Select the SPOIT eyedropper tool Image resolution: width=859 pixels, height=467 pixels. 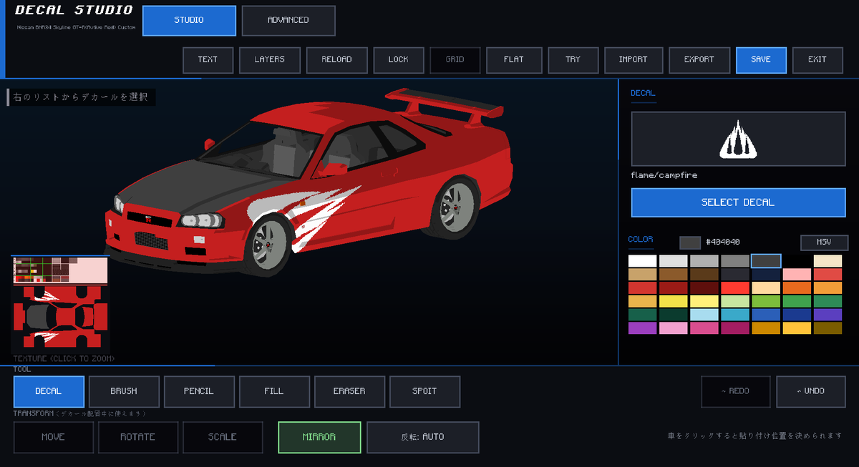point(424,391)
